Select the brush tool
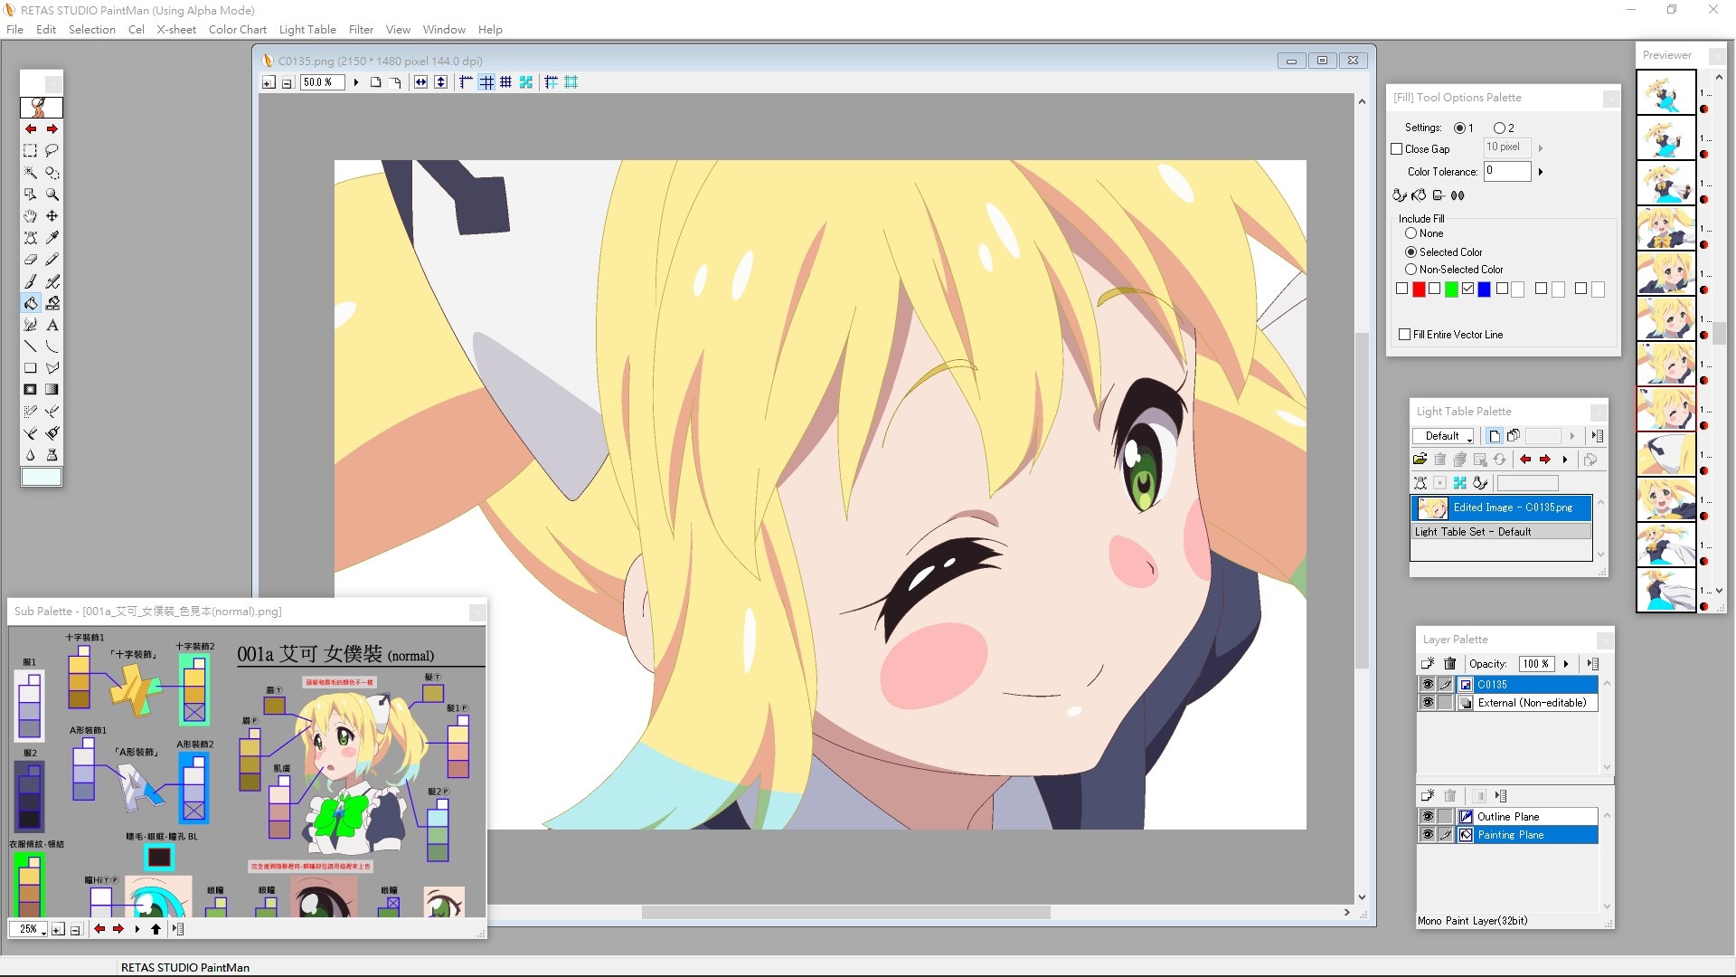The image size is (1736, 977). click(30, 281)
